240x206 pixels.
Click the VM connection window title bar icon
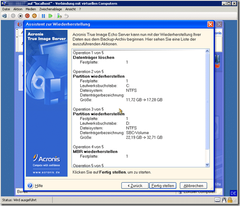tap(3, 3)
